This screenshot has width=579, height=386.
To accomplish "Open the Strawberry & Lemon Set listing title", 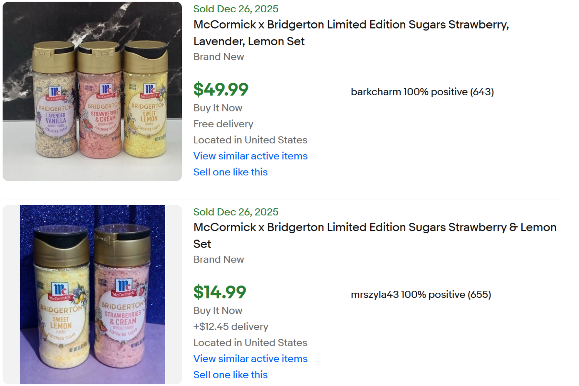I will click(x=374, y=235).
